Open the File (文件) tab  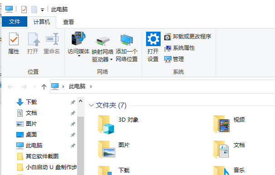click(x=15, y=22)
